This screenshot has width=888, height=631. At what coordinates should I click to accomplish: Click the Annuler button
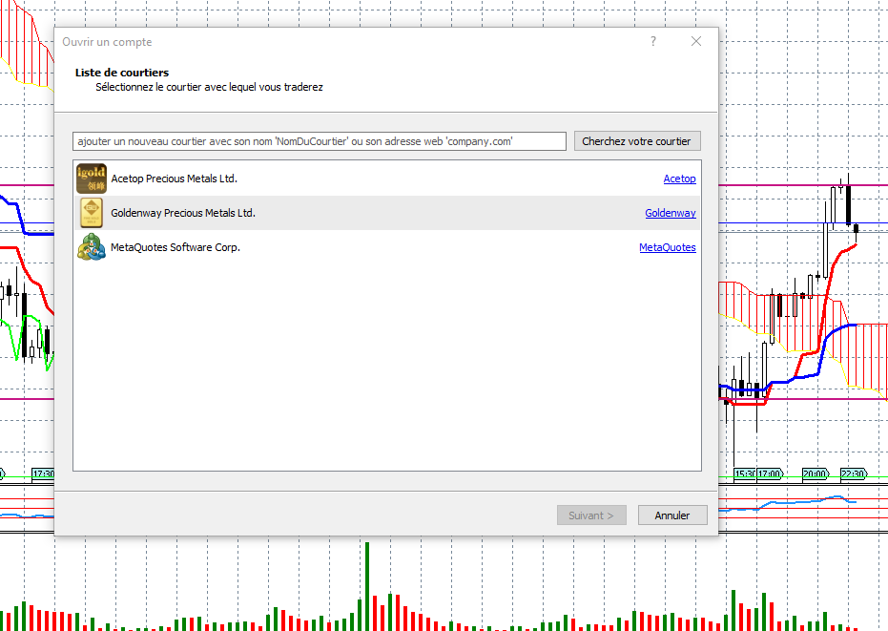(x=672, y=515)
